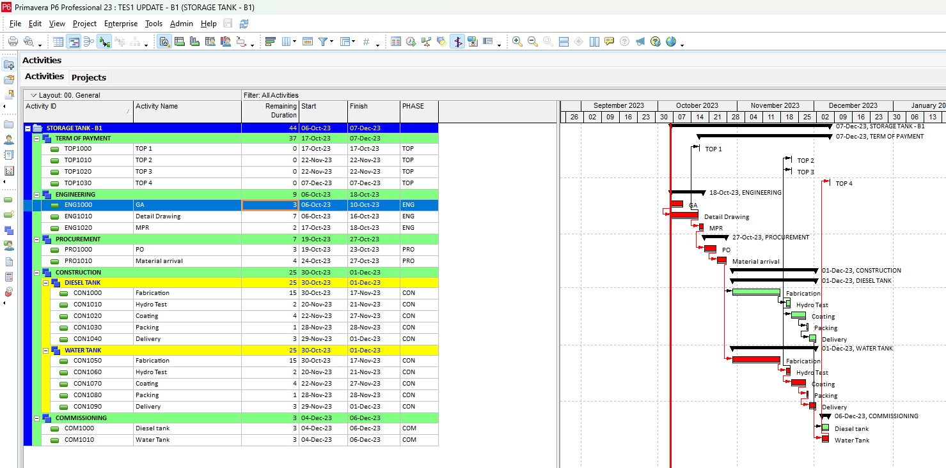The width and height of the screenshot is (946, 468).
Task: Click the Zoom Out magnifier icon
Action: point(533,42)
